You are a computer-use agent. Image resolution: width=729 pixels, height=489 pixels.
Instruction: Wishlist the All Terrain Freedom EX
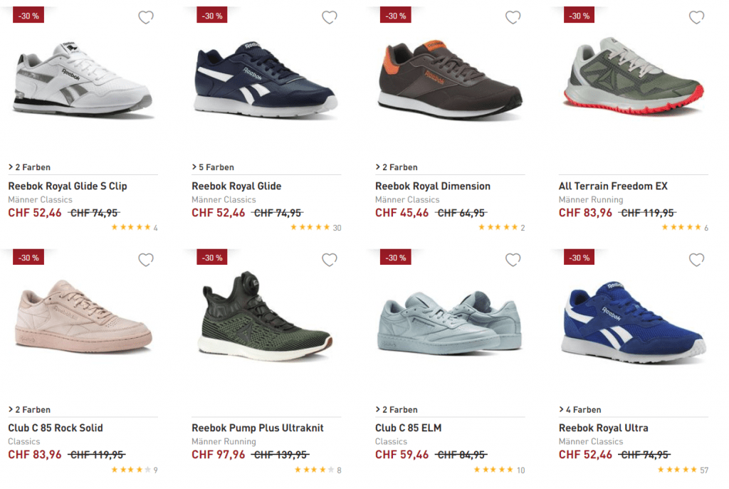(x=697, y=18)
